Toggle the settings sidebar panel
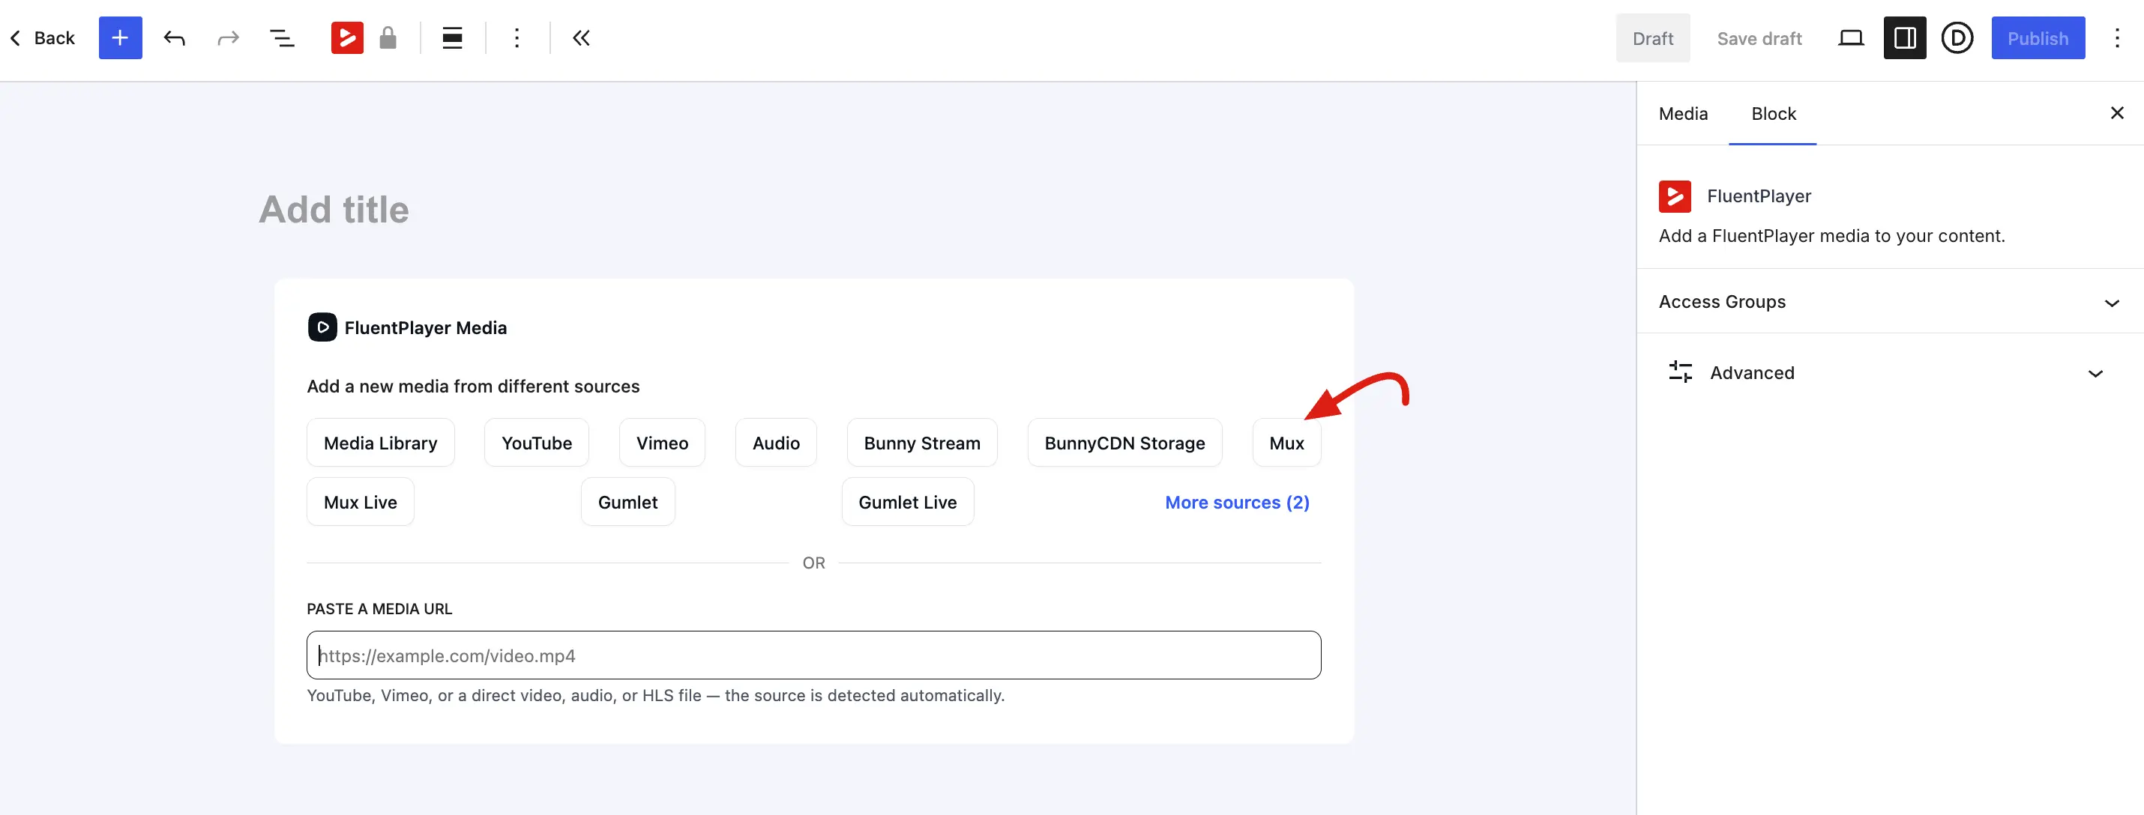 click(x=1904, y=38)
